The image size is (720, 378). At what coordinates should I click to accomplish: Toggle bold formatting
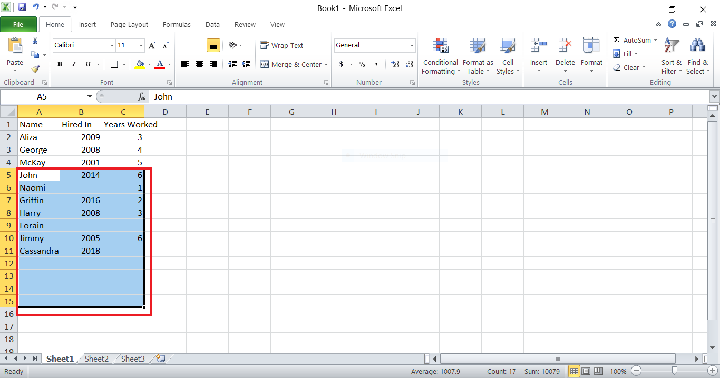(x=60, y=64)
